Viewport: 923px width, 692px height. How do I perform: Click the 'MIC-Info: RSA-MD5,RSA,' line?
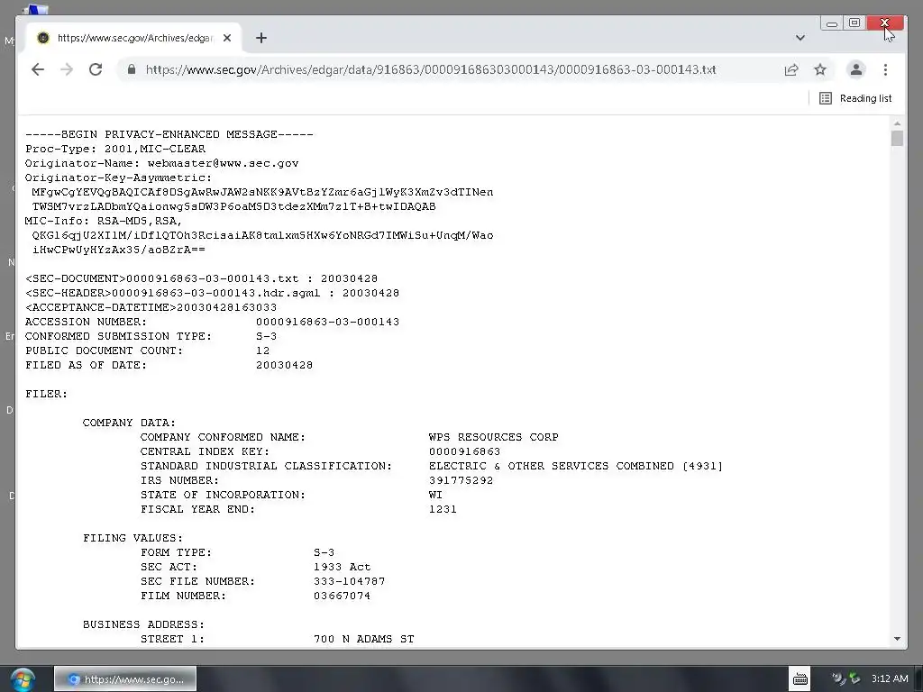104,222
